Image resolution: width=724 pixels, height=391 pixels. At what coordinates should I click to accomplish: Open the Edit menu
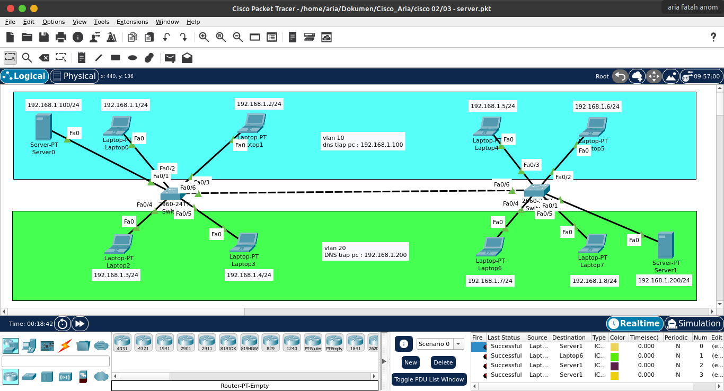(x=29, y=22)
